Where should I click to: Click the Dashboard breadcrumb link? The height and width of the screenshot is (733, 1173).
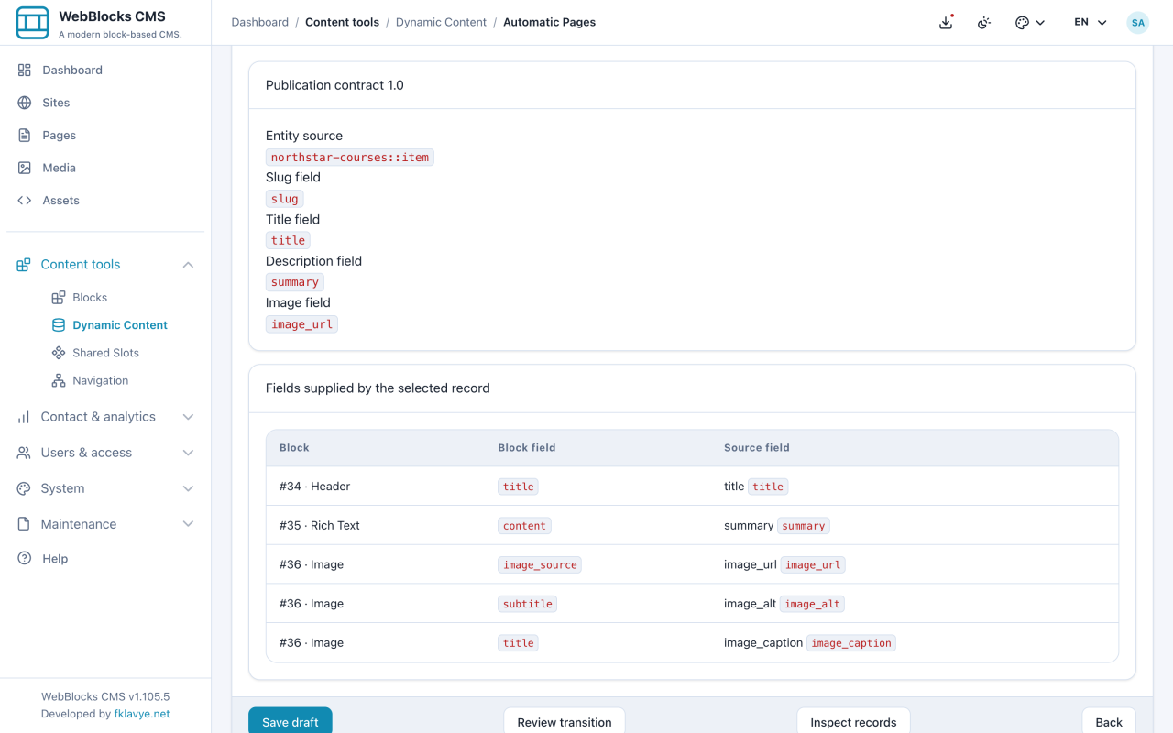(260, 22)
